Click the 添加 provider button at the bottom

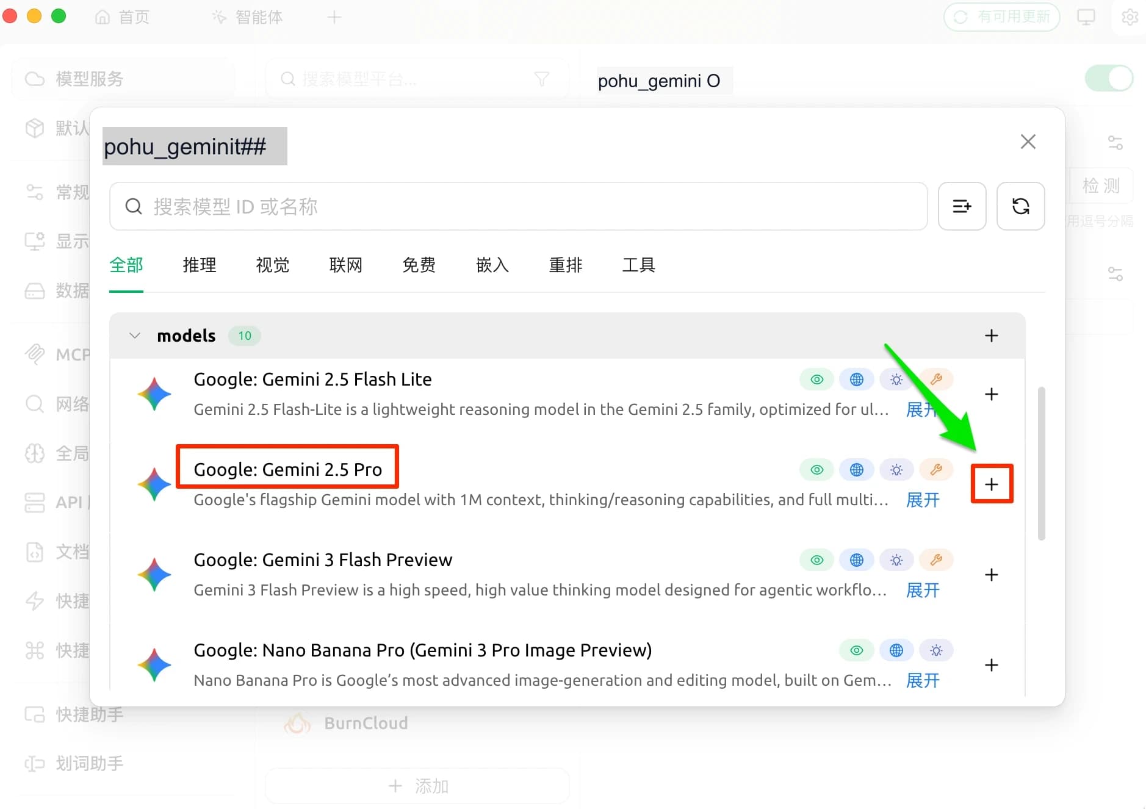(418, 786)
